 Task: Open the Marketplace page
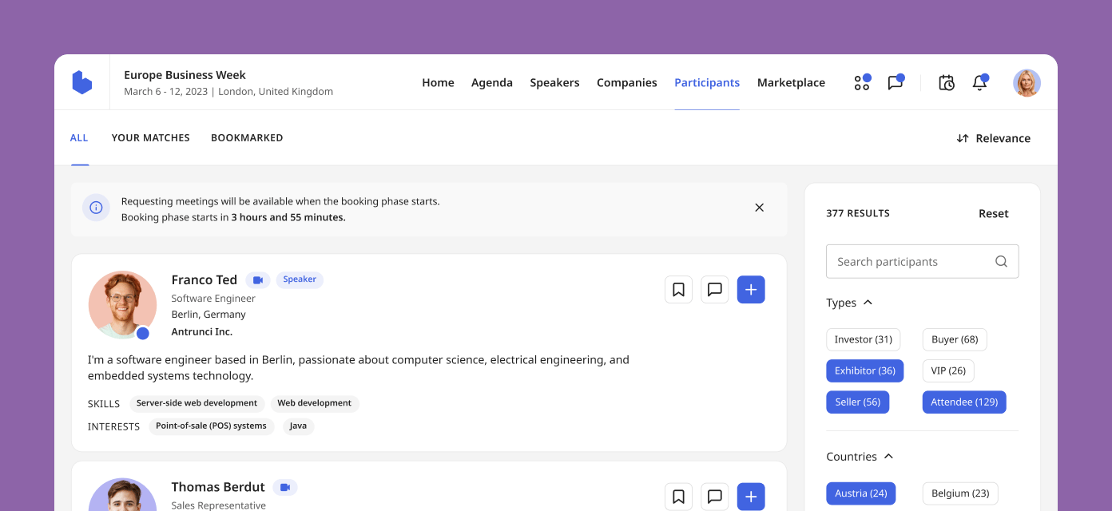coord(791,82)
